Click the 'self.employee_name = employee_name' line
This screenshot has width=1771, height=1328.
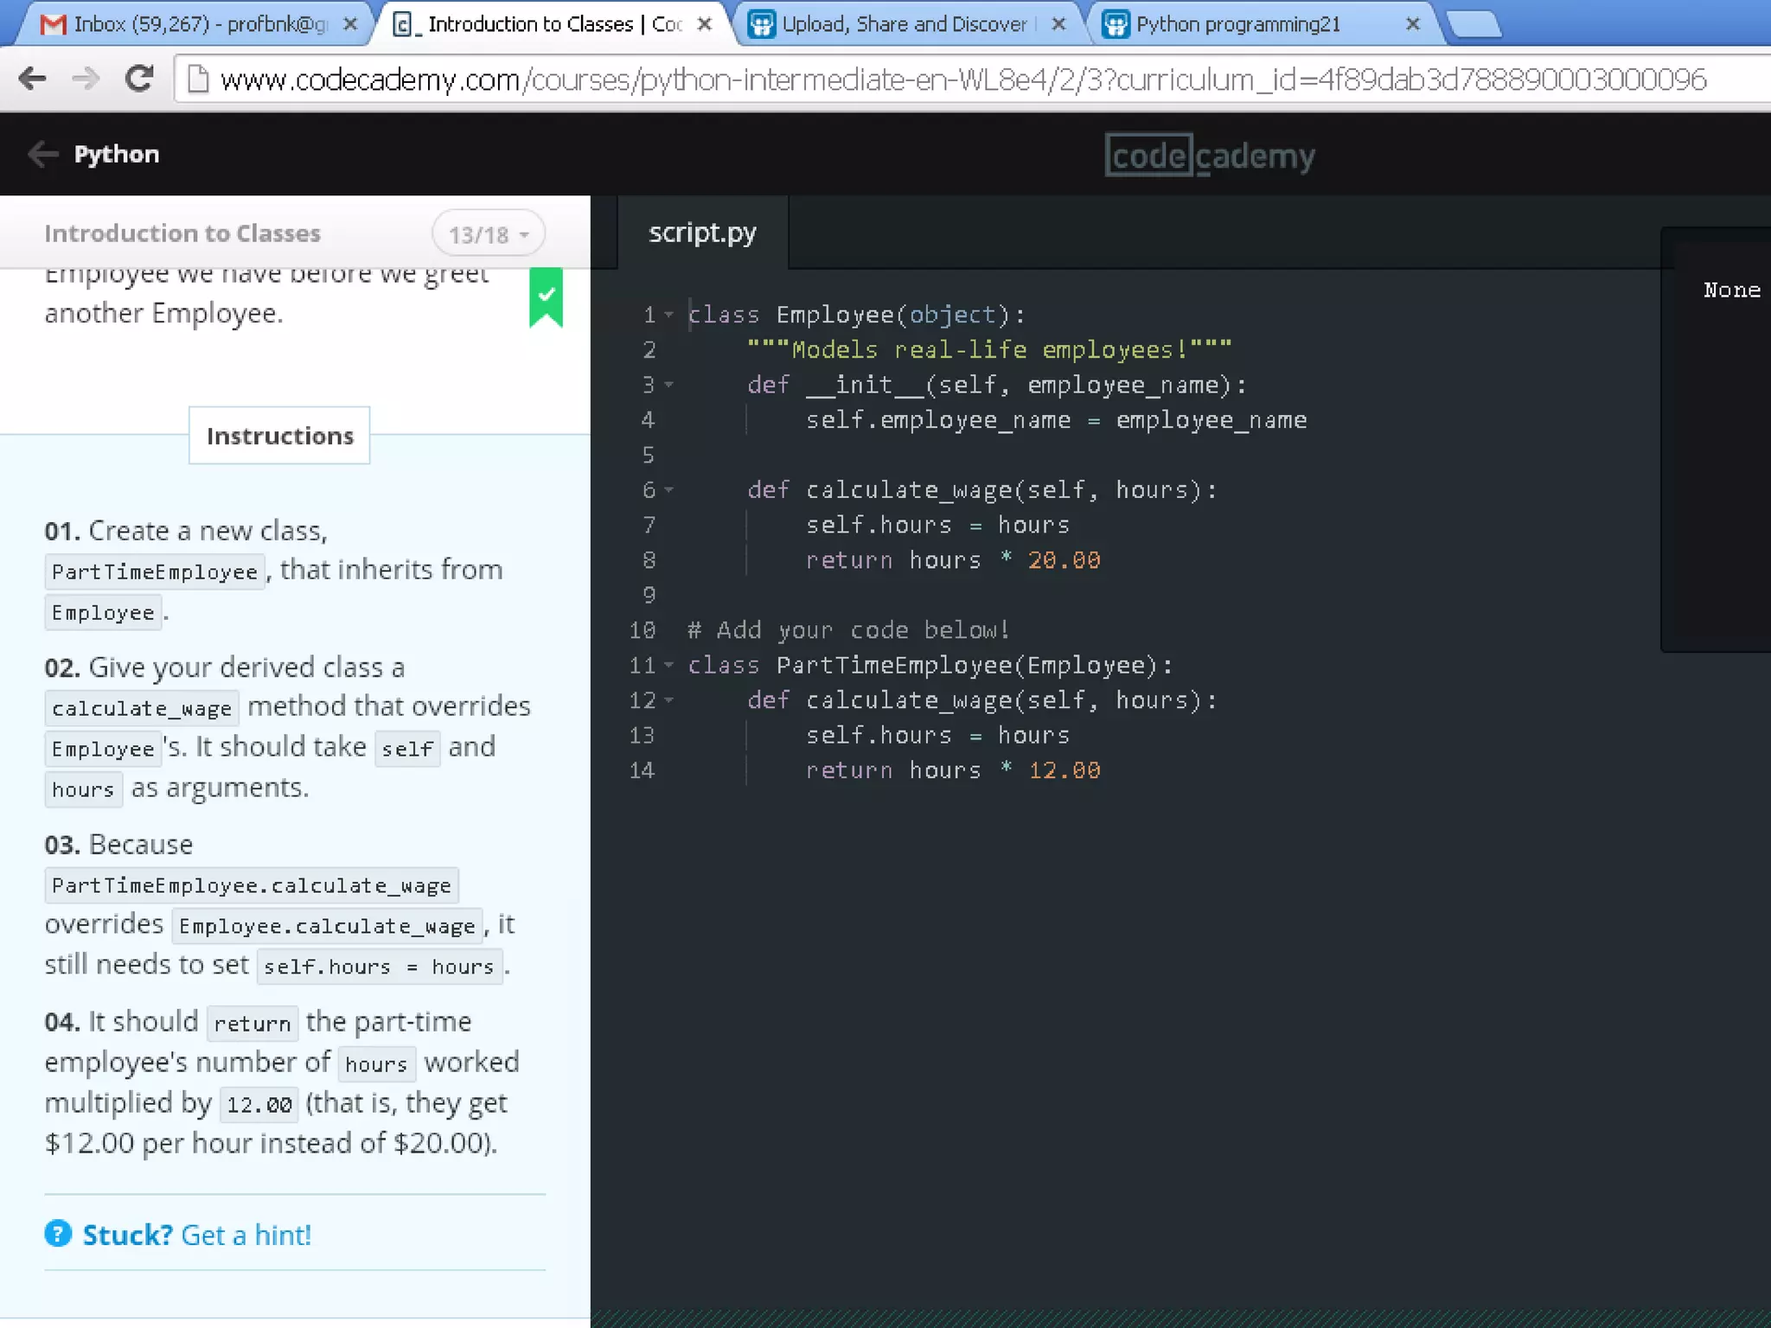(1056, 420)
